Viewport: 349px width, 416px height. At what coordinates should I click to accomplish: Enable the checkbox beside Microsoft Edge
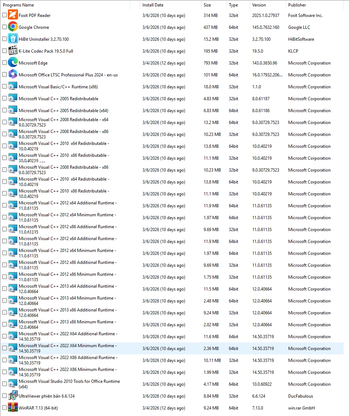click(x=4, y=63)
